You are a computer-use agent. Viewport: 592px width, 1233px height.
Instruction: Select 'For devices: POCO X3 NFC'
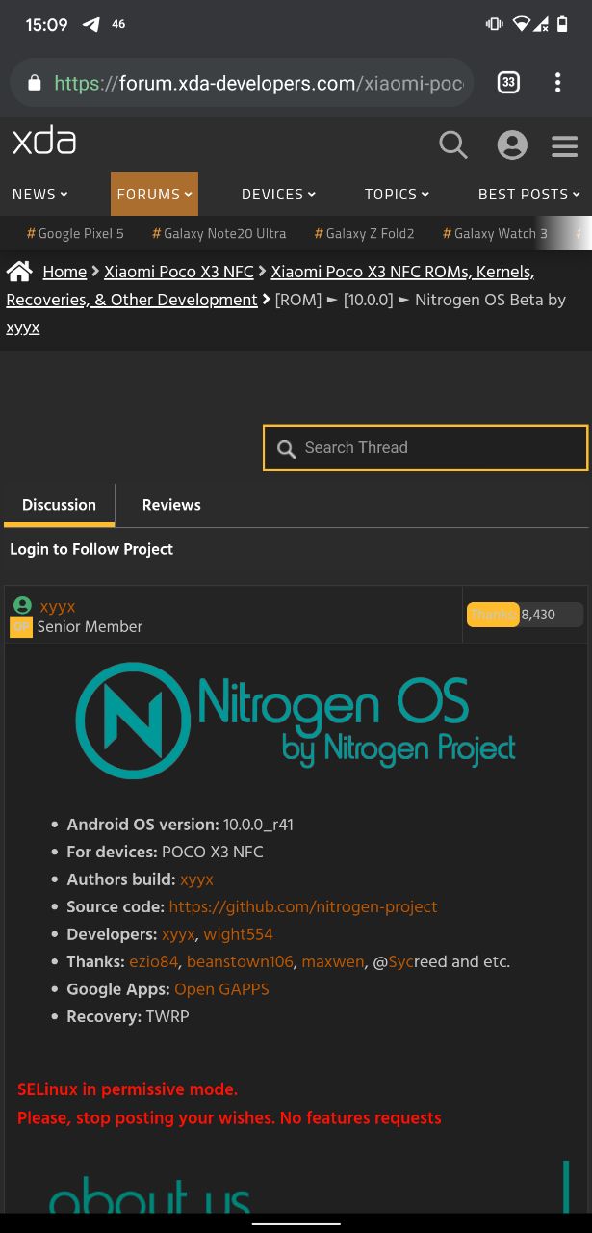click(165, 852)
